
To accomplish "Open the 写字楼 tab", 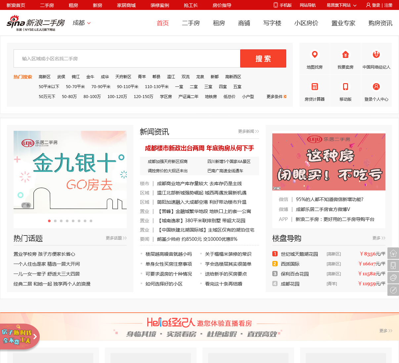I will (272, 23).
